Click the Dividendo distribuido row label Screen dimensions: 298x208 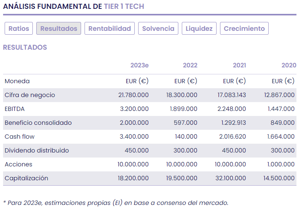(x=37, y=151)
